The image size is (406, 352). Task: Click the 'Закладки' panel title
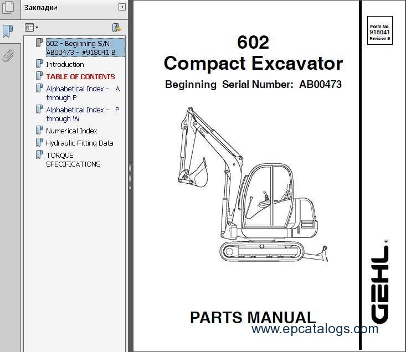coord(40,8)
